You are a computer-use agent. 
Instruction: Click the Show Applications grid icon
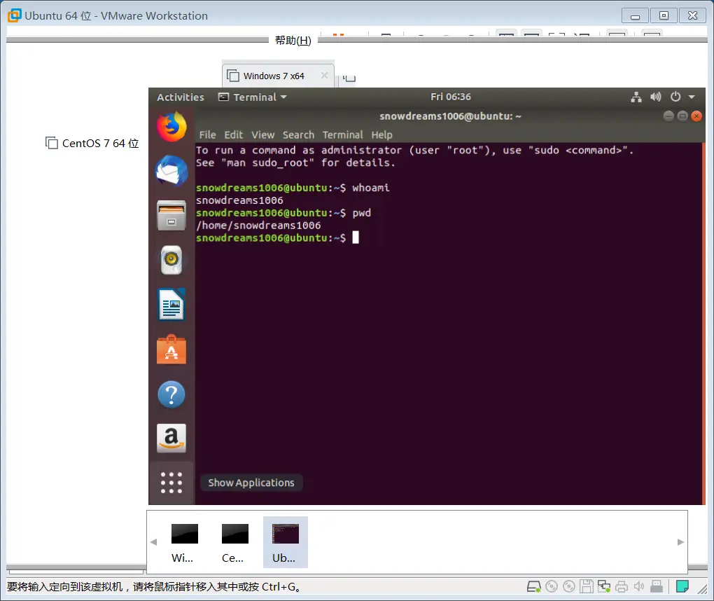pos(171,482)
